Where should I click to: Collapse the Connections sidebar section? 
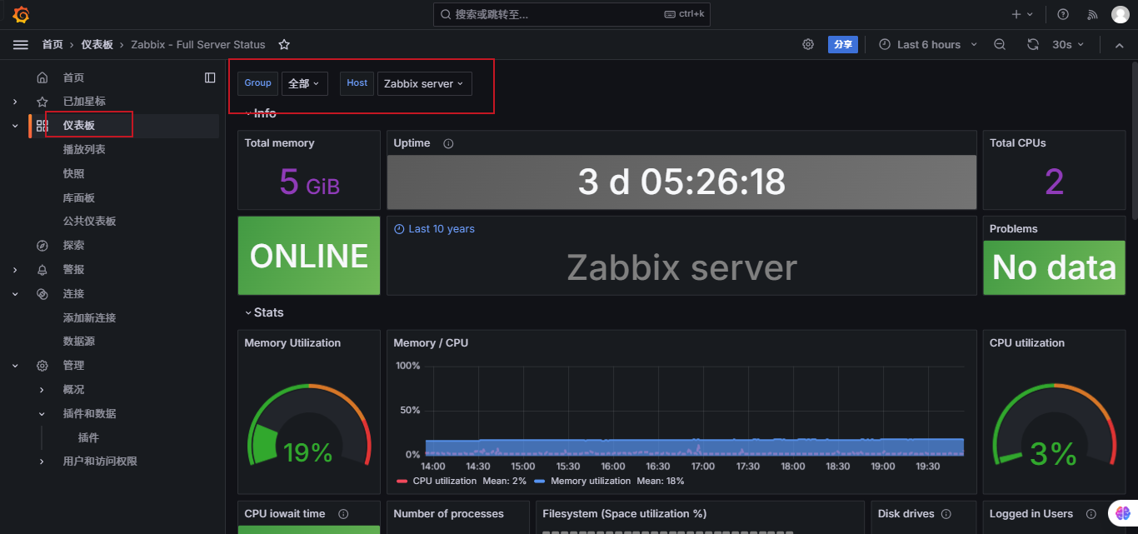tap(15, 294)
